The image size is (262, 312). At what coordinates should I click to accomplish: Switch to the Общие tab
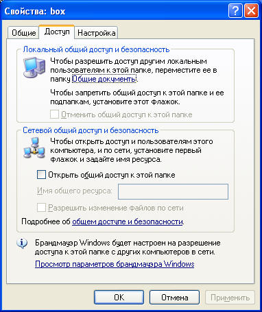tap(23, 33)
